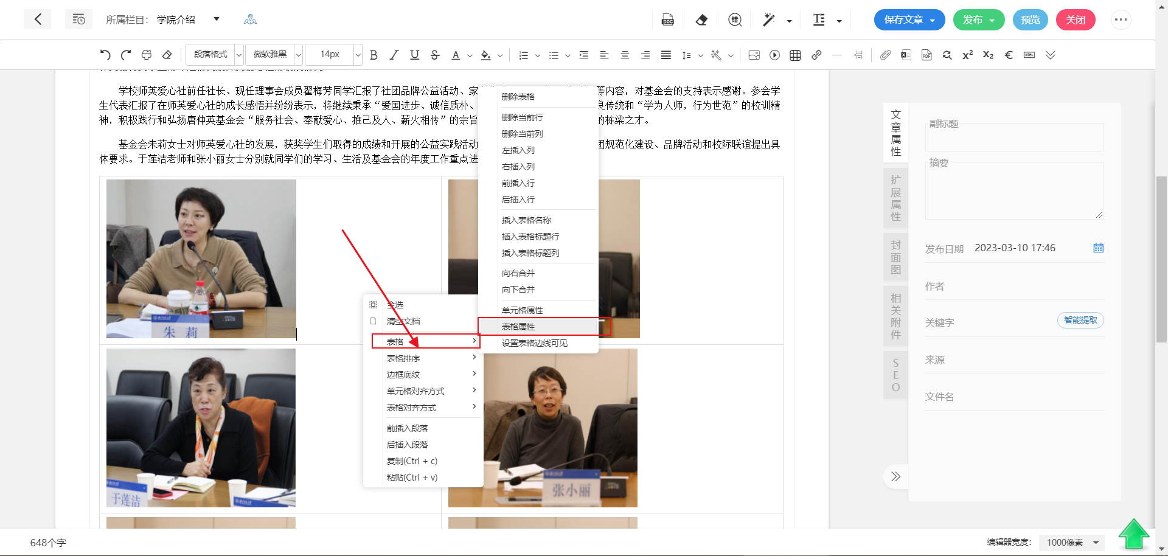Click the insert video play icon
1168x556 pixels.
pos(774,55)
